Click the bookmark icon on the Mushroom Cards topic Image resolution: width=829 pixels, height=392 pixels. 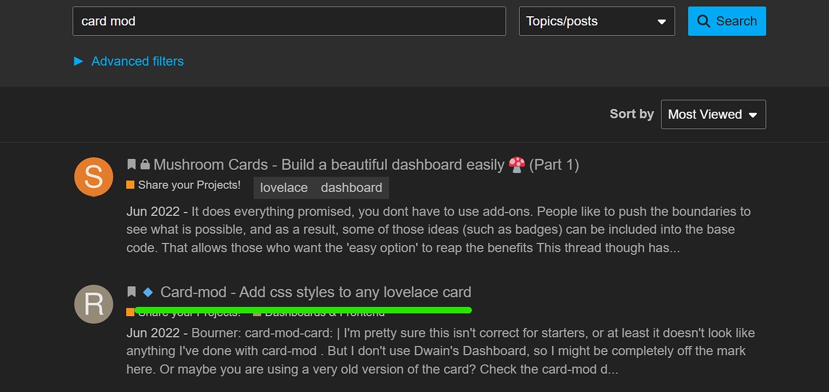click(x=132, y=164)
